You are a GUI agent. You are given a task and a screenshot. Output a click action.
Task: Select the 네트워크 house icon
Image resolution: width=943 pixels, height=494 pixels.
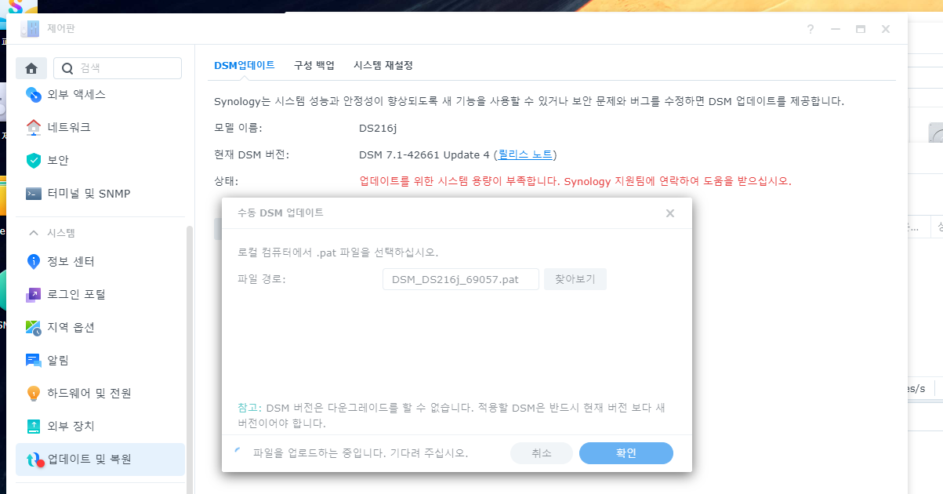pos(34,127)
